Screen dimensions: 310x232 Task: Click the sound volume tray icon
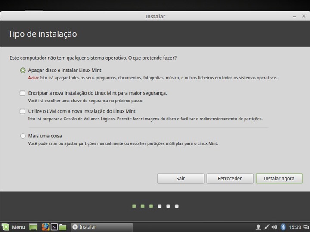click(274, 227)
